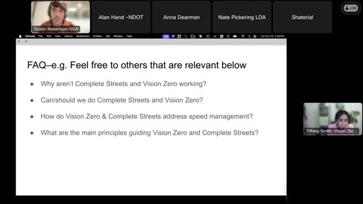Screen dimensions: 363x204
Task: Click the blue round Zoom menu bar icon
Action: [173, 36]
